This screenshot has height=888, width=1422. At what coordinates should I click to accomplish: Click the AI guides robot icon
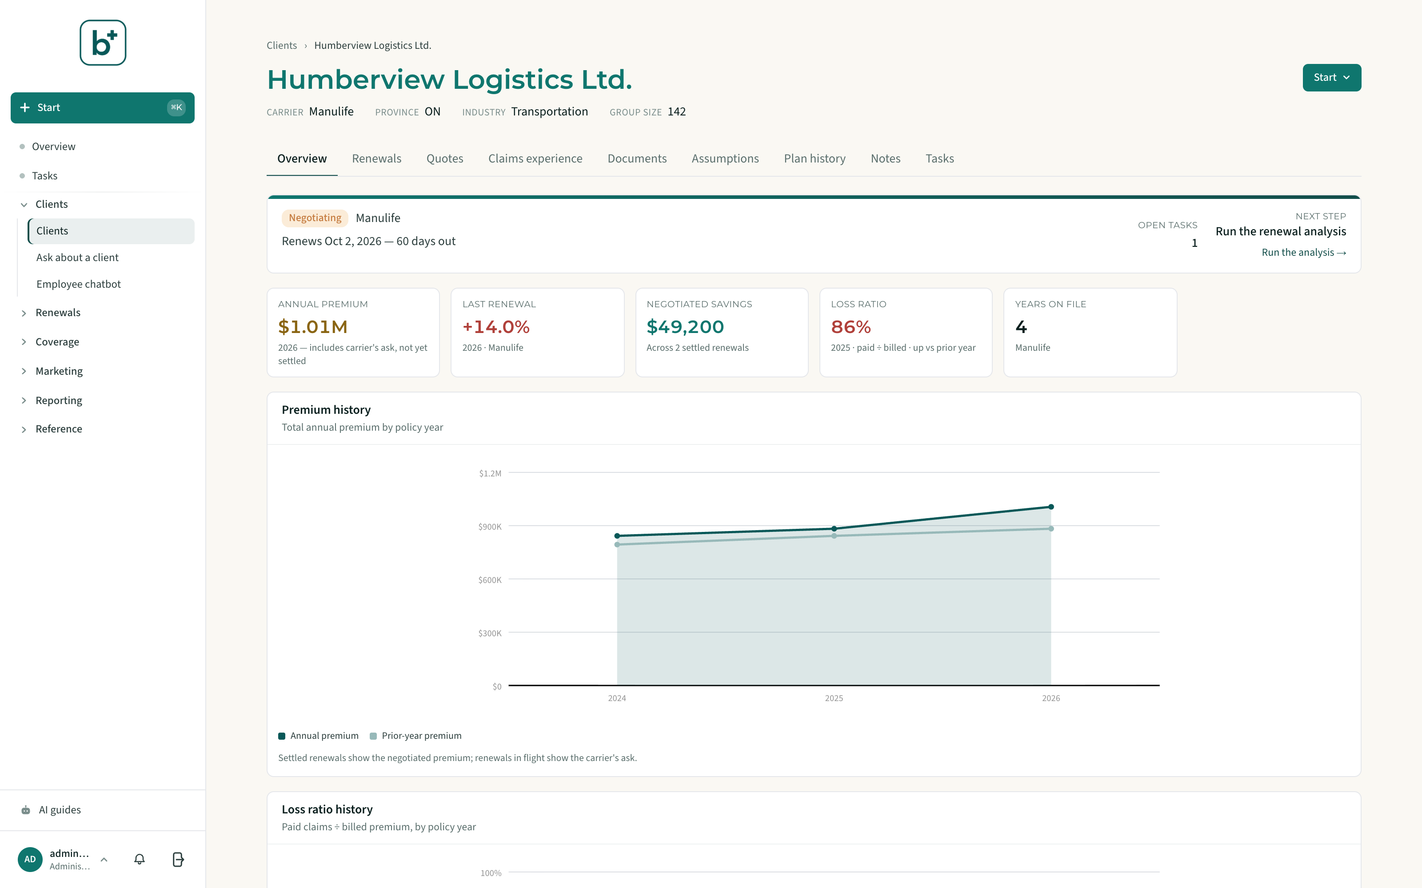click(x=26, y=810)
